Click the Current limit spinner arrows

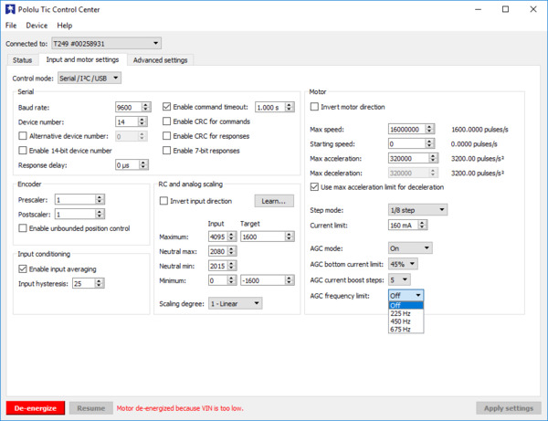coord(423,225)
